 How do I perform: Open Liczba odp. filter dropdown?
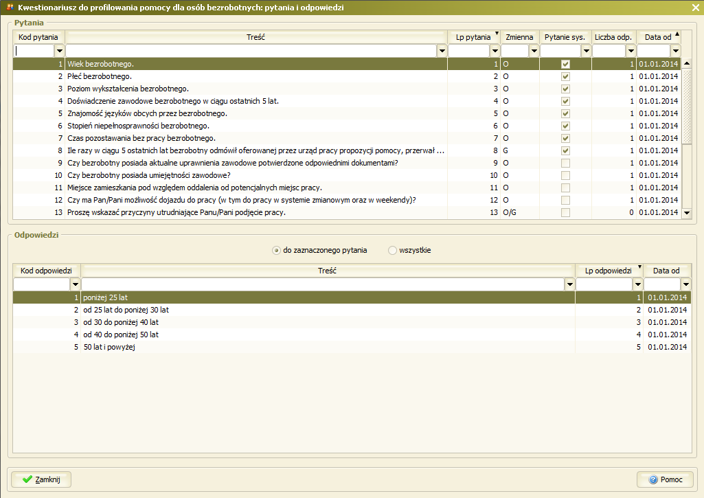click(631, 51)
